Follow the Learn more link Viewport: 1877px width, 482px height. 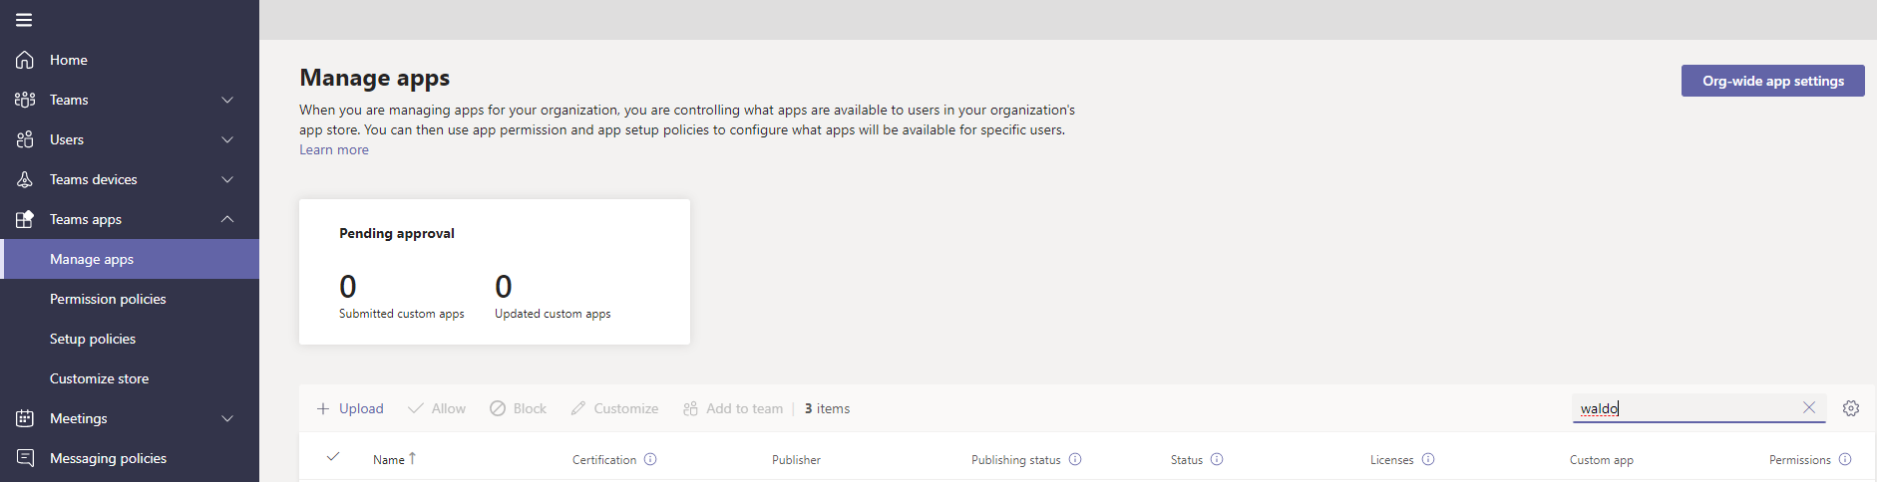[334, 149]
